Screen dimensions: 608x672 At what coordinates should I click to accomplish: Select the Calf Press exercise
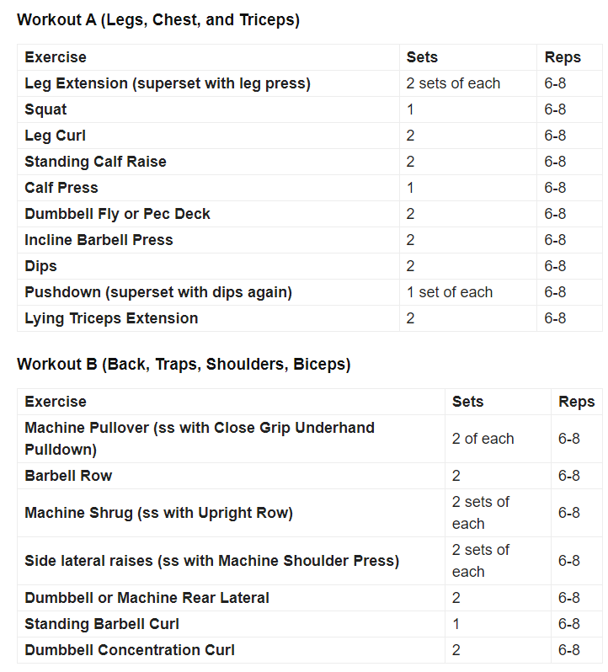(61, 188)
